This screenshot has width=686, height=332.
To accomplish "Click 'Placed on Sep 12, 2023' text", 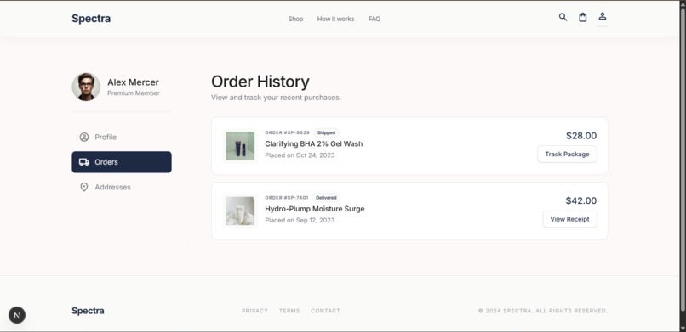I will pos(300,220).
